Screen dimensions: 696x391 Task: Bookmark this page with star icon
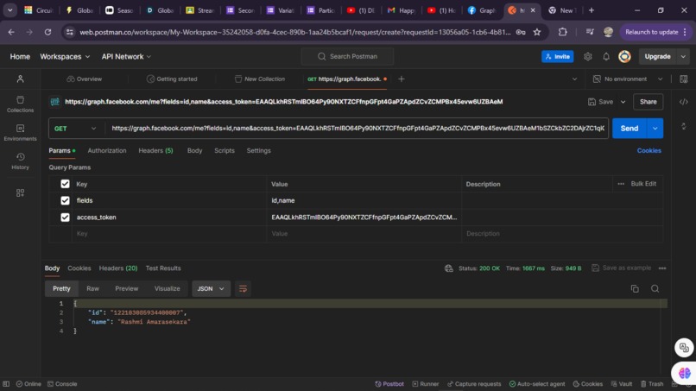[537, 32]
